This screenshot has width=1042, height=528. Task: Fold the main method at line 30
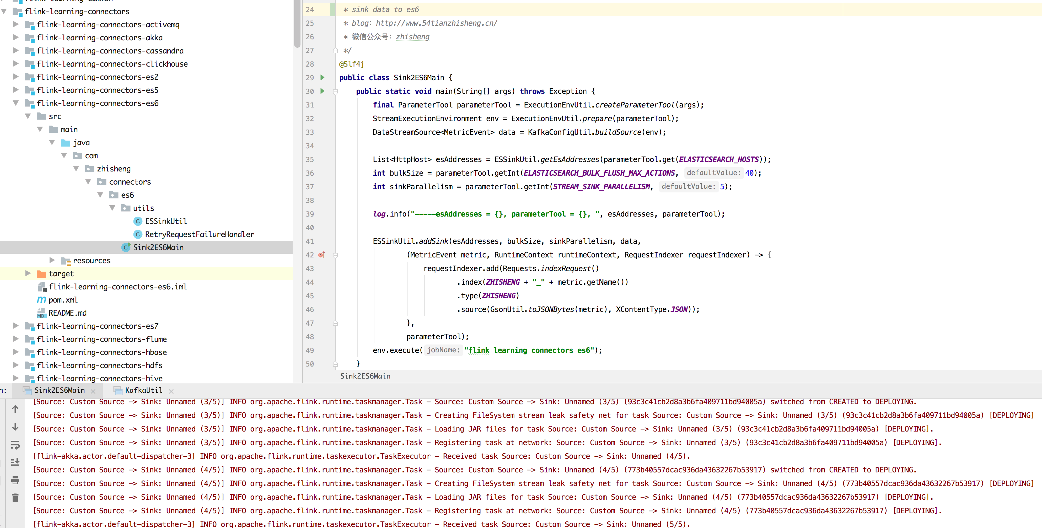click(335, 92)
